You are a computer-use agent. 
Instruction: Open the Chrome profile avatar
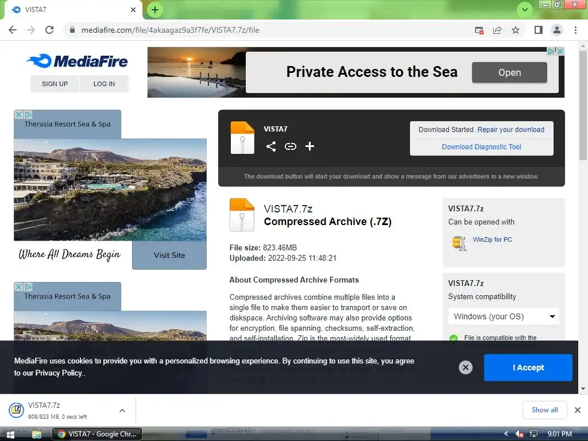pos(557,30)
